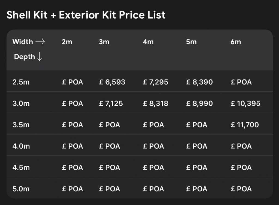
Task: Click the 3.5m depth row label
Action: pos(21,125)
